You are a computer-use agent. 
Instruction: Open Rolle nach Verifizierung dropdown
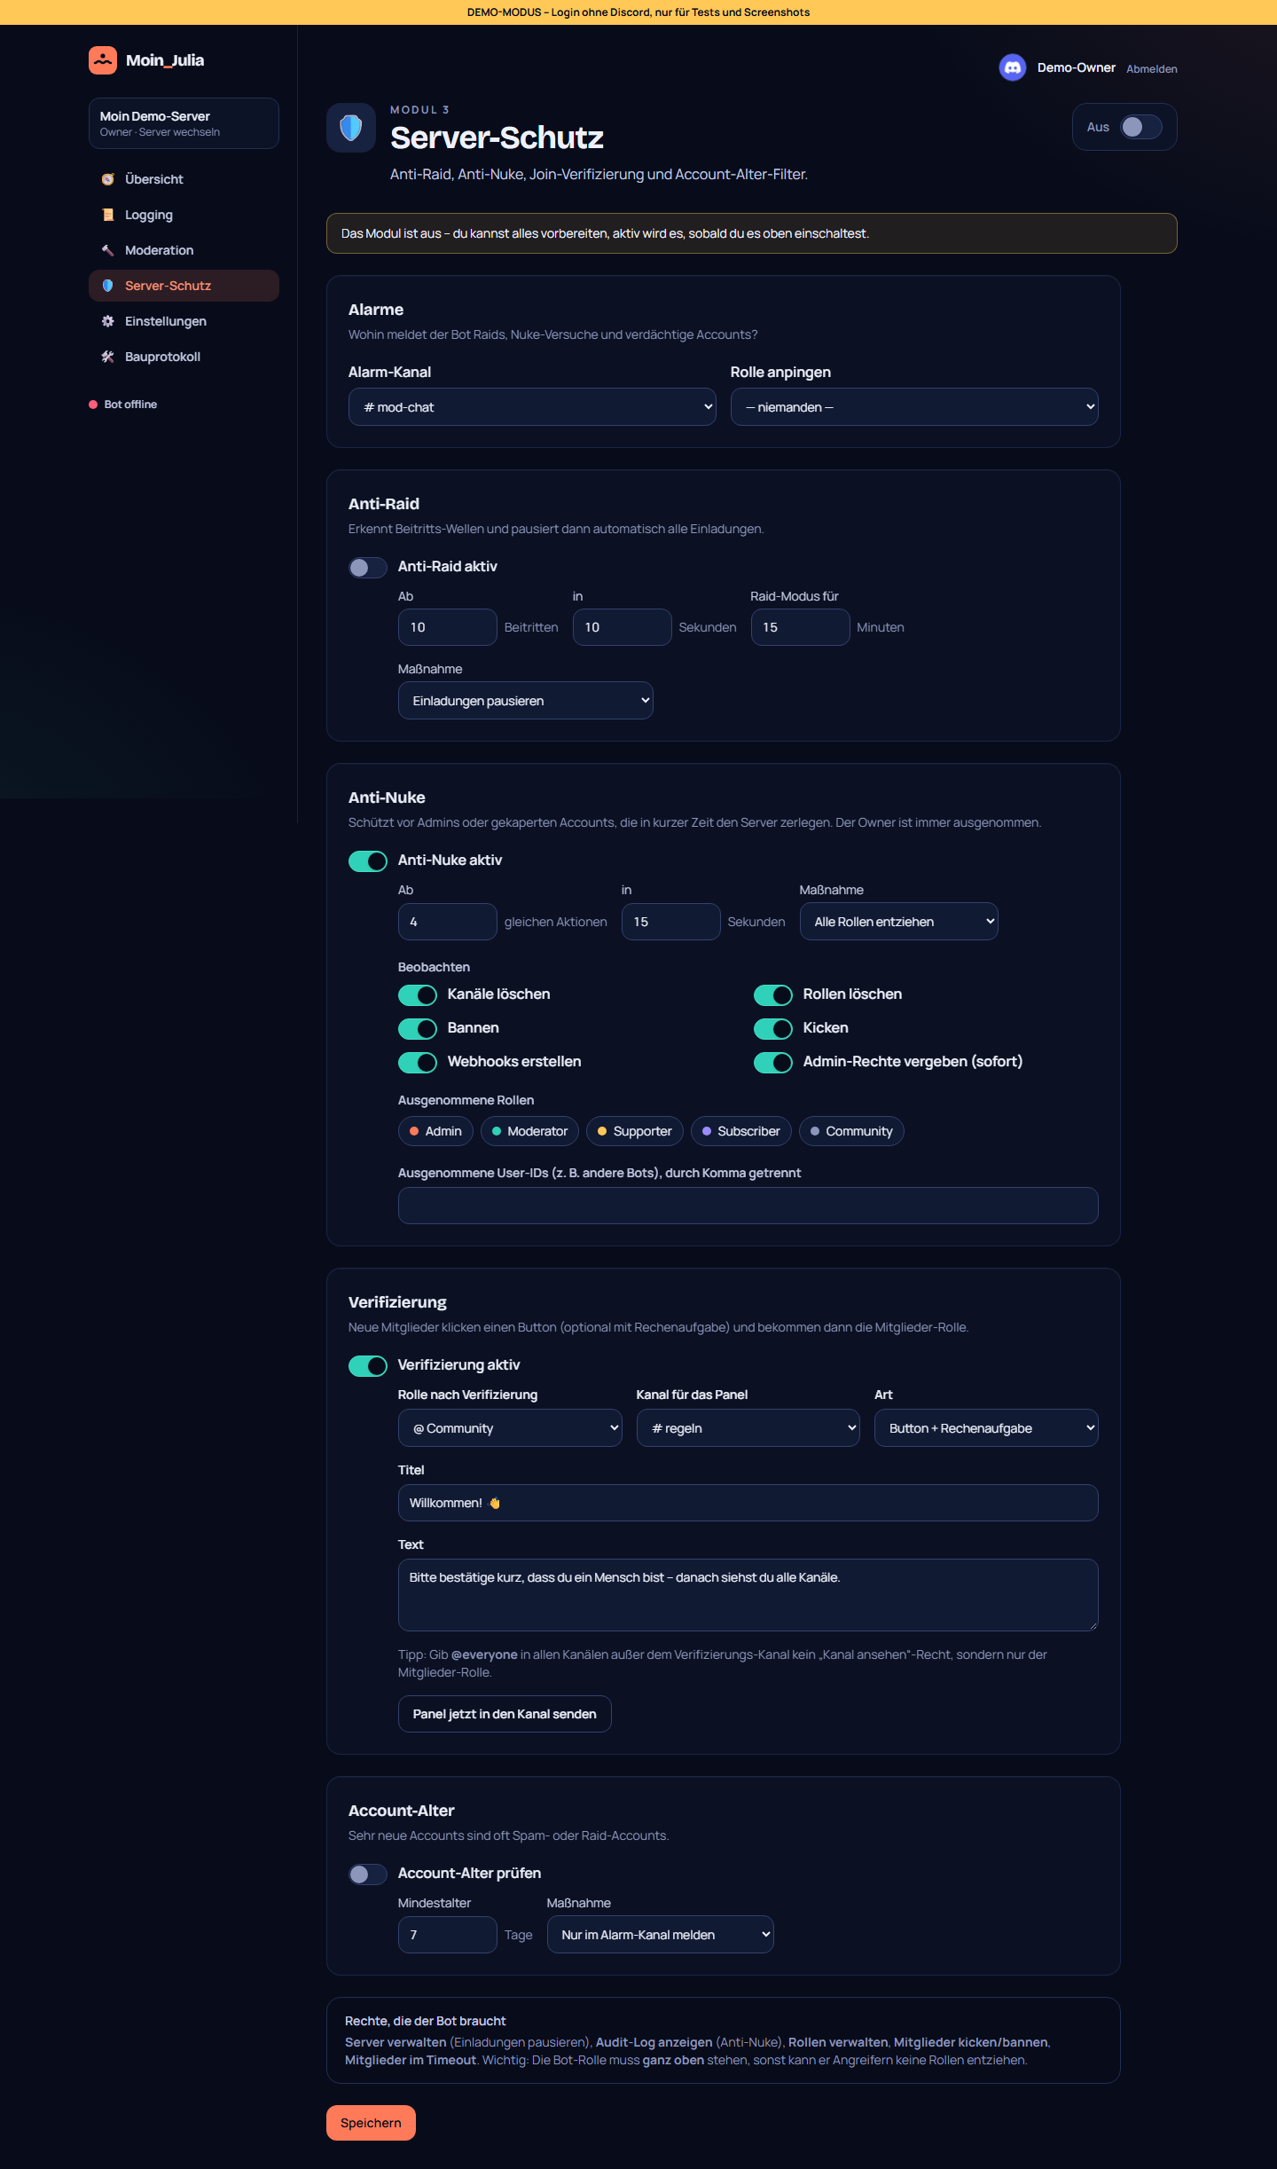click(510, 1428)
